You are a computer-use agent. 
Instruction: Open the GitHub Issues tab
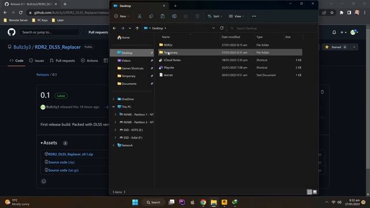[36, 61]
